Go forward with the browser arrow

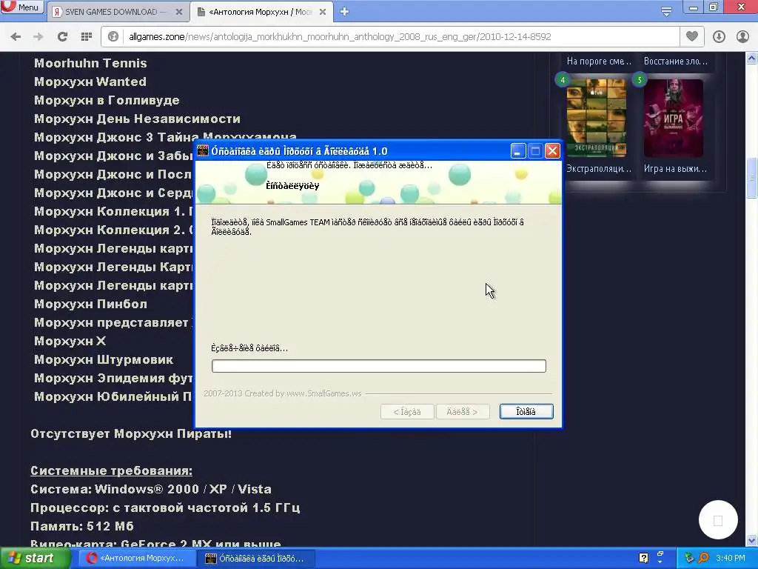coord(38,37)
